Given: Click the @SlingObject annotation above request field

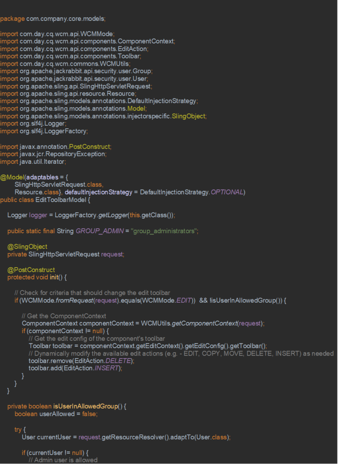Looking at the screenshot, I should coord(27,246).
